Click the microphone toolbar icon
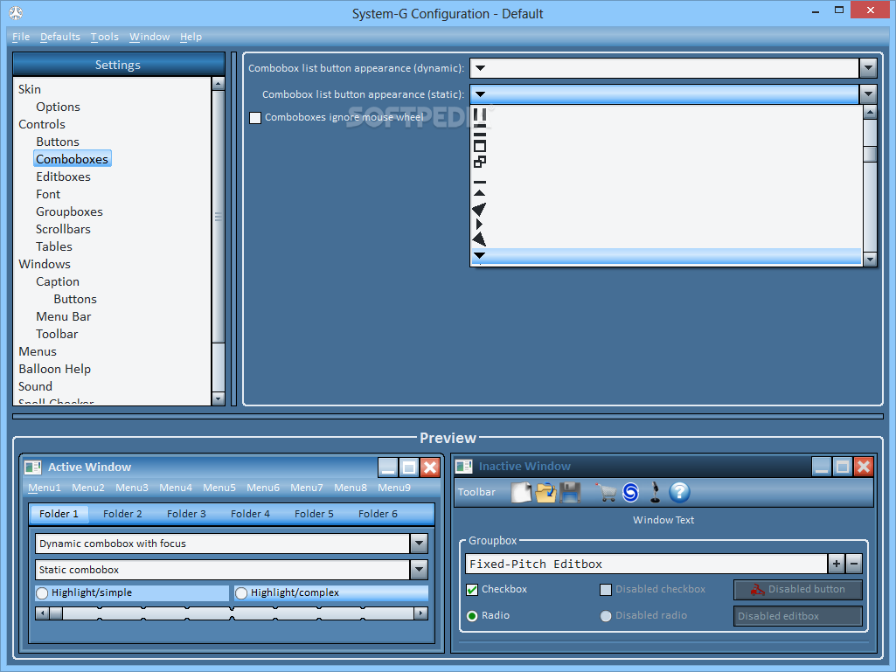This screenshot has height=672, width=896. (x=655, y=492)
